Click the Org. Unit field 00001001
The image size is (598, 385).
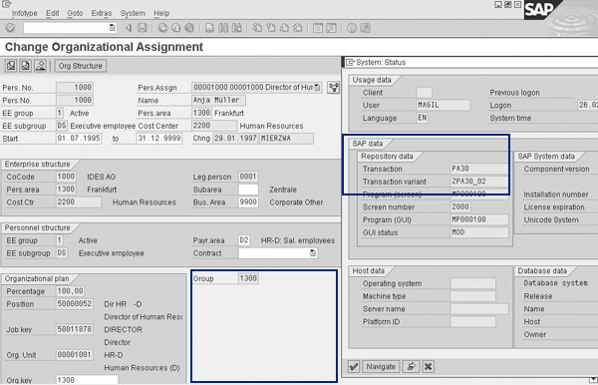click(x=75, y=355)
